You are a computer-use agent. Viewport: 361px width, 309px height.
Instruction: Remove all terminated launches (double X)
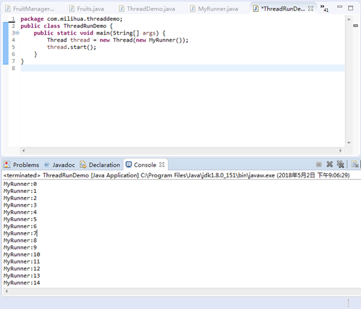[x=340, y=164]
